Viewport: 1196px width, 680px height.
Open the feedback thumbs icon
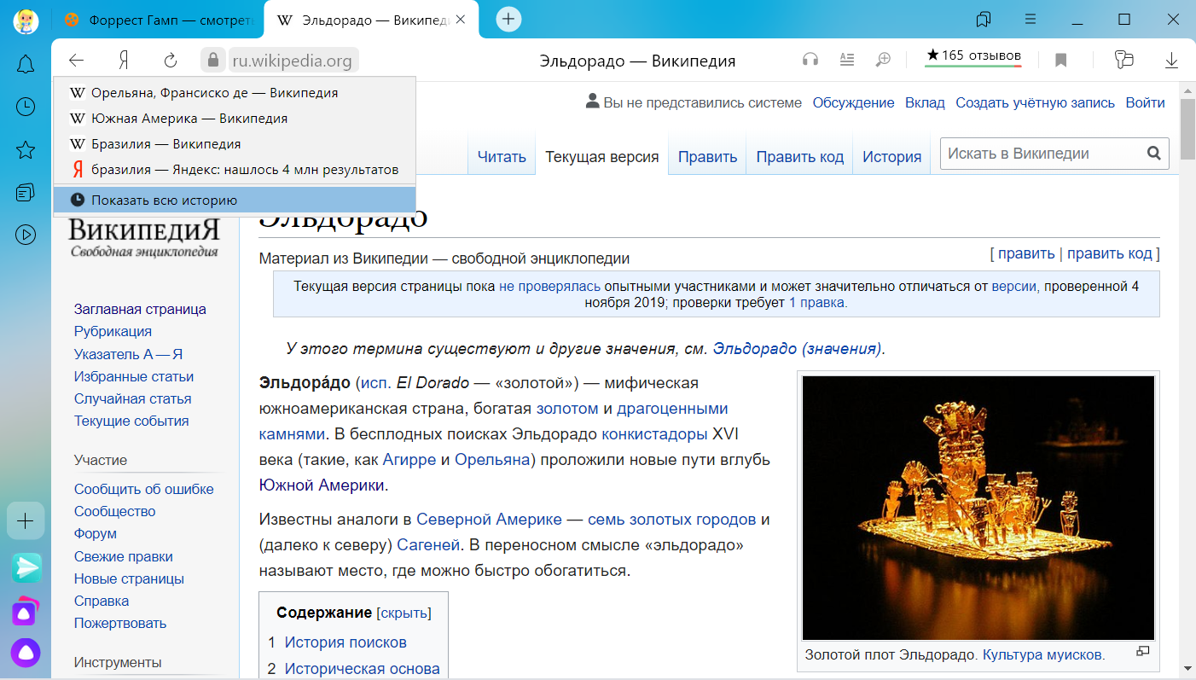(1124, 60)
